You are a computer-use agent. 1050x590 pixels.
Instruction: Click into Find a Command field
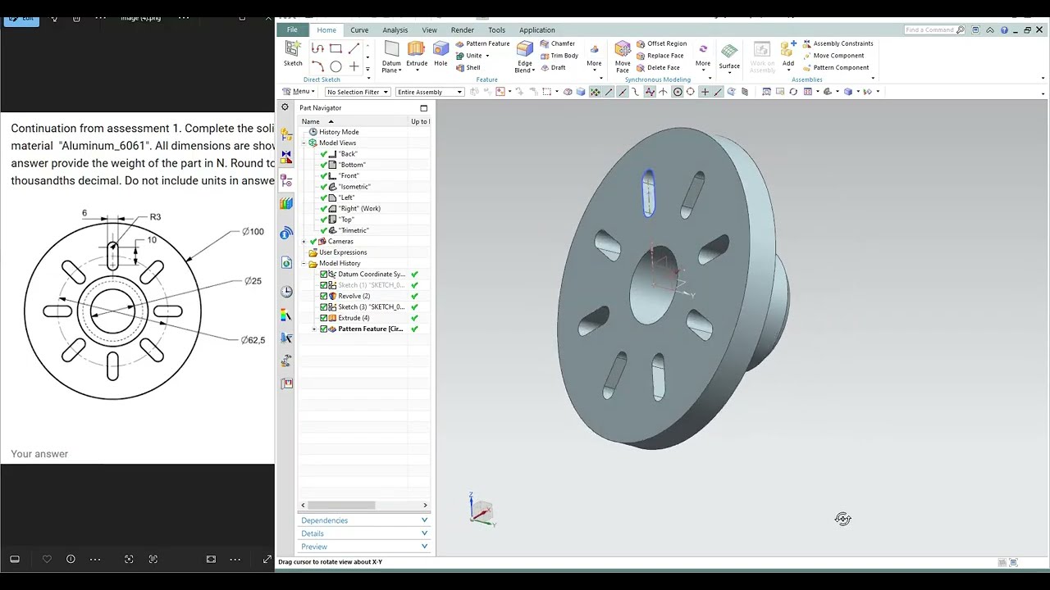click(936, 29)
